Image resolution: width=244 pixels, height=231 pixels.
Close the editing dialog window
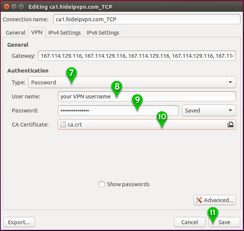(6, 7)
